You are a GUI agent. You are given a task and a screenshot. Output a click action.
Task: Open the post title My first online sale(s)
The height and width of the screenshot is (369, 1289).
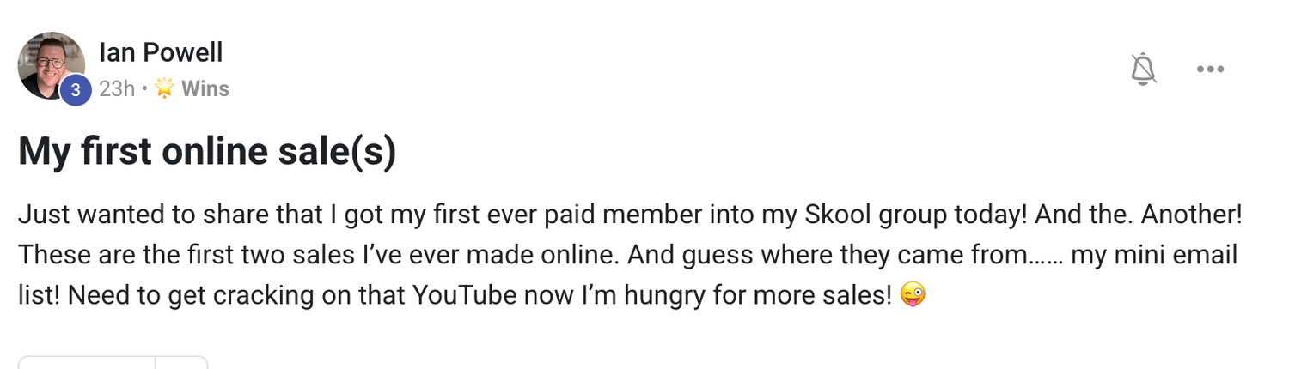pyautogui.click(x=207, y=152)
